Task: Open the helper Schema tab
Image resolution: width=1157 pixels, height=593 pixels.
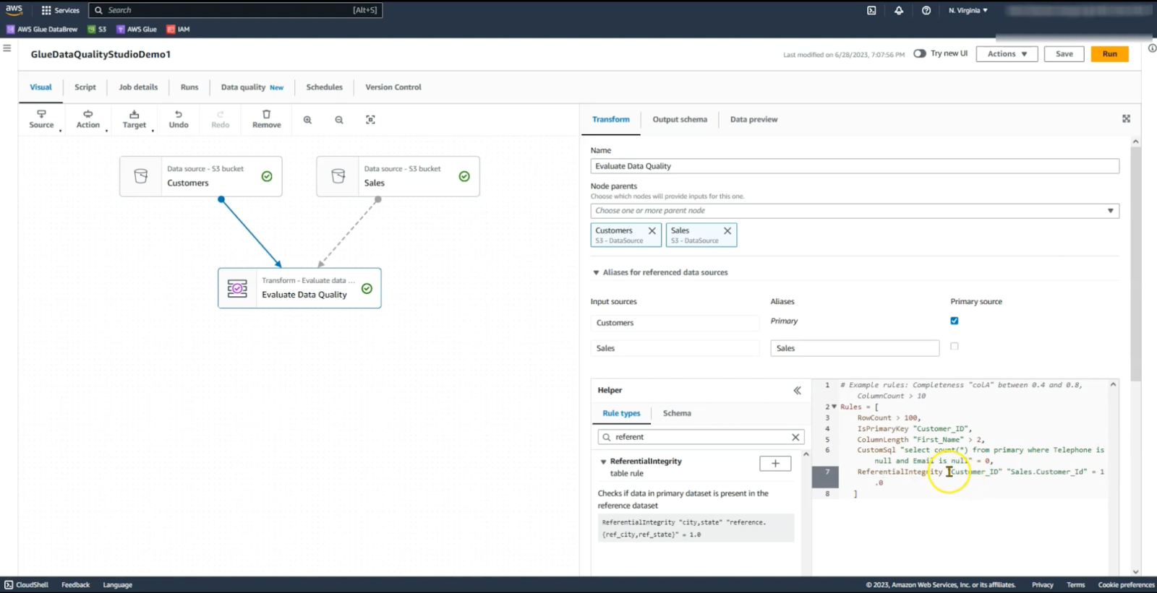Action: [x=677, y=413]
